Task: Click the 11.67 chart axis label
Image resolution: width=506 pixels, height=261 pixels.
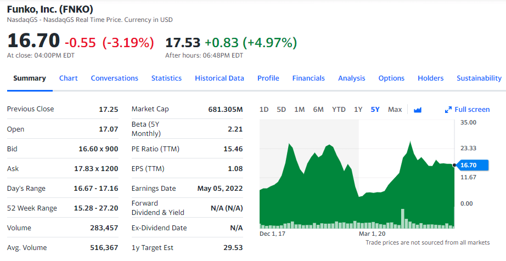Action: point(468,177)
